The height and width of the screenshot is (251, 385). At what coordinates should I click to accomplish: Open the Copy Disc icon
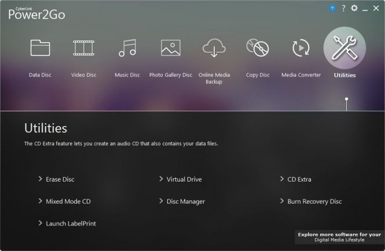click(x=258, y=48)
